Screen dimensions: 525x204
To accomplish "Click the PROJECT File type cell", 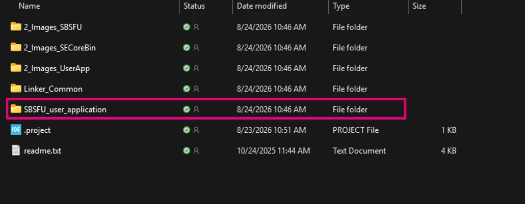I will point(356,130).
